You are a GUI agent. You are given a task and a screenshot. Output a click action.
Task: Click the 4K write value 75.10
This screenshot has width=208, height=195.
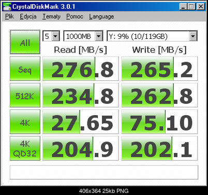159,122
